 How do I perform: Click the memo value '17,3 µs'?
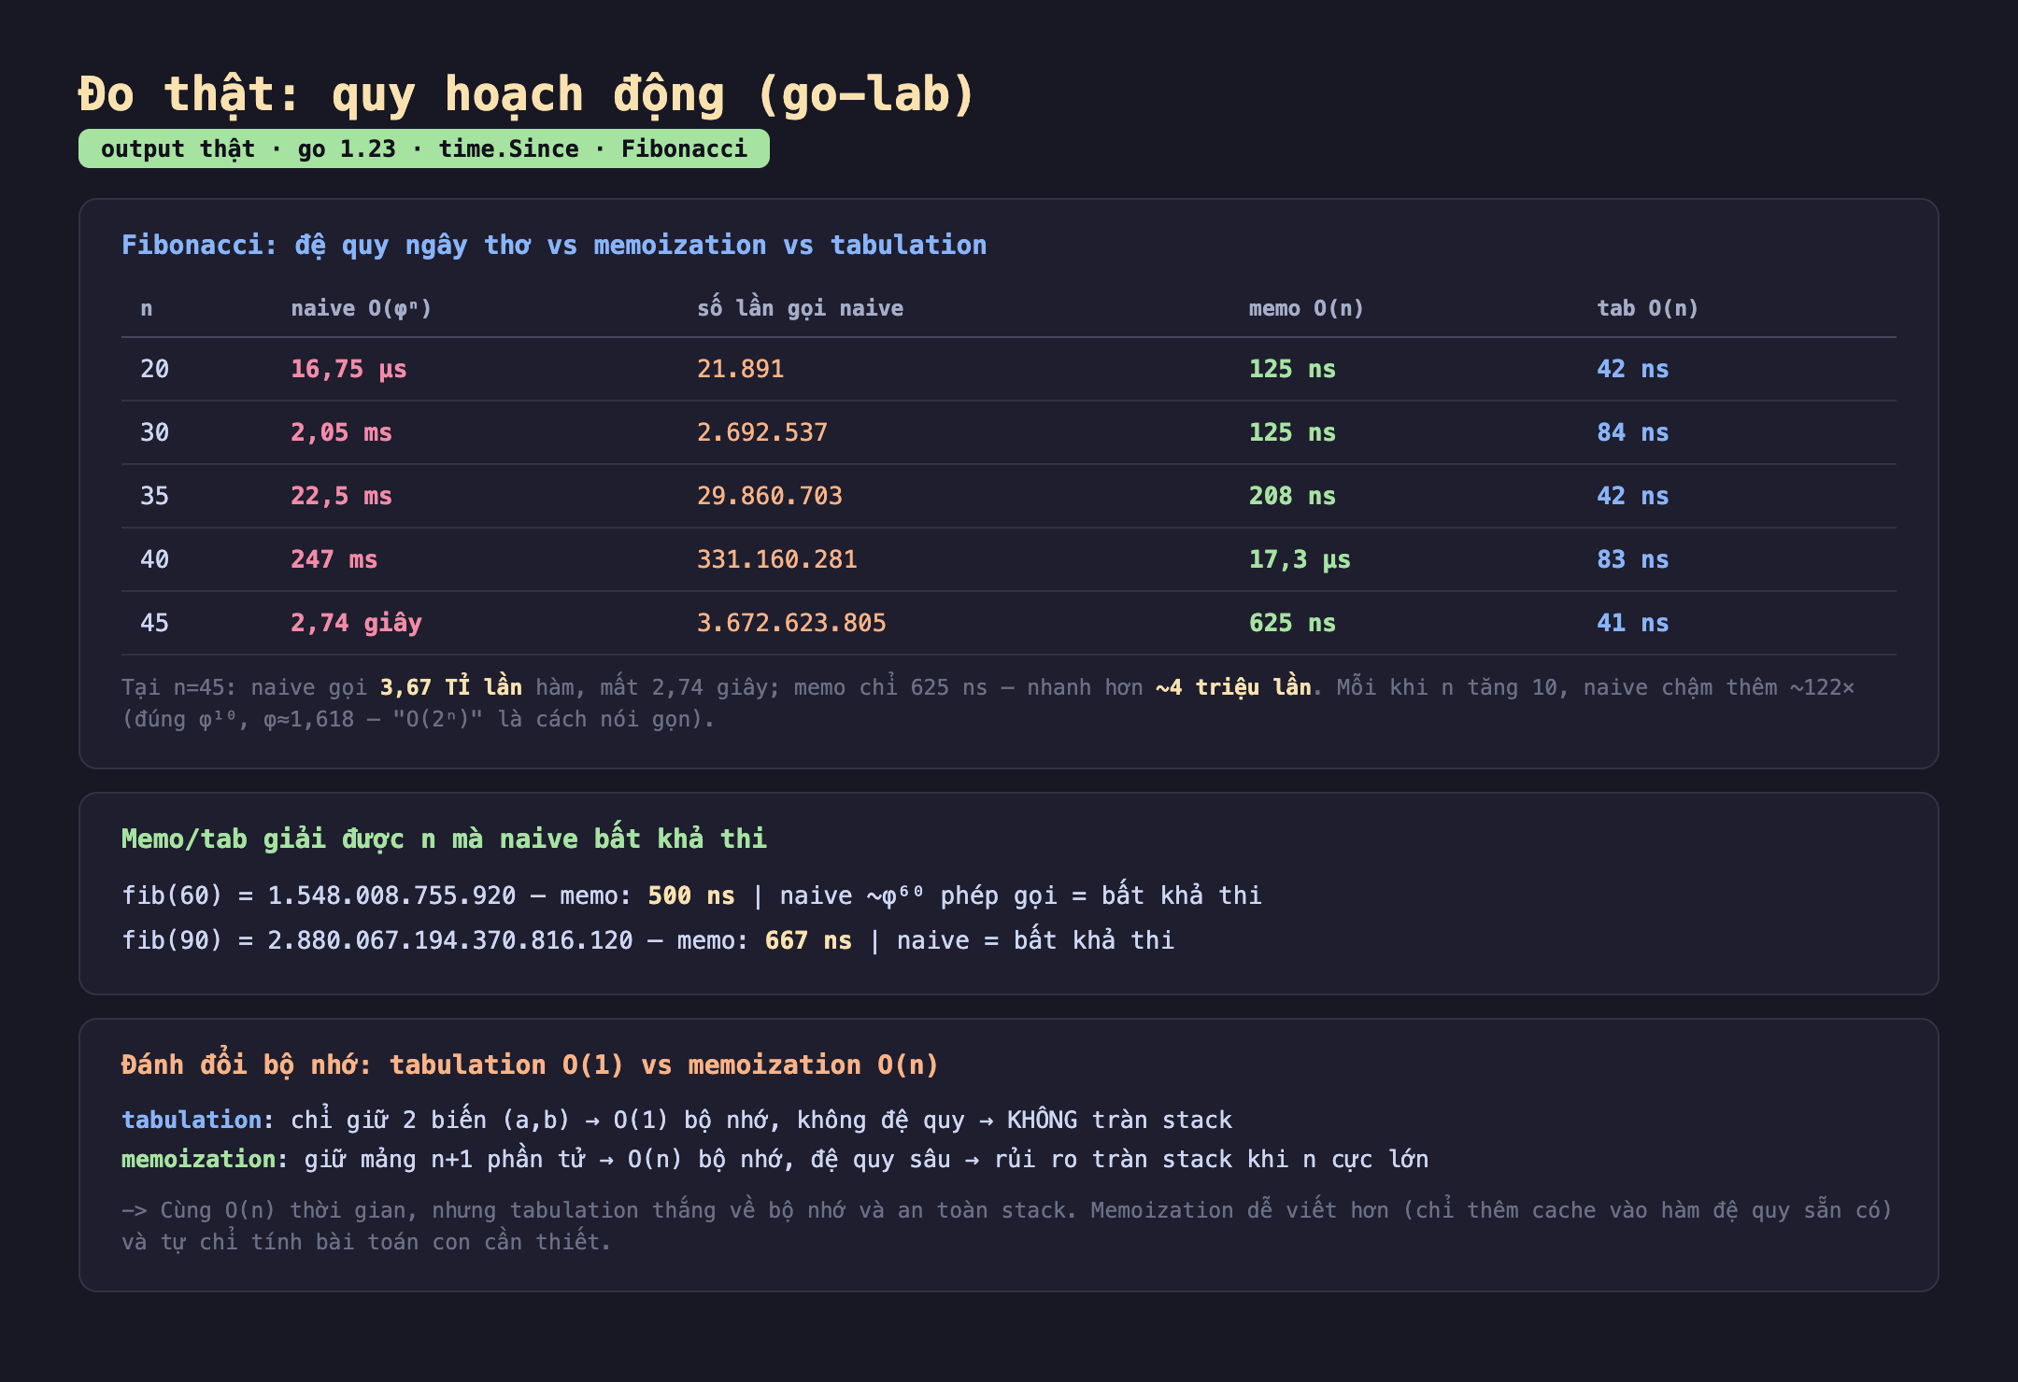[1300, 559]
